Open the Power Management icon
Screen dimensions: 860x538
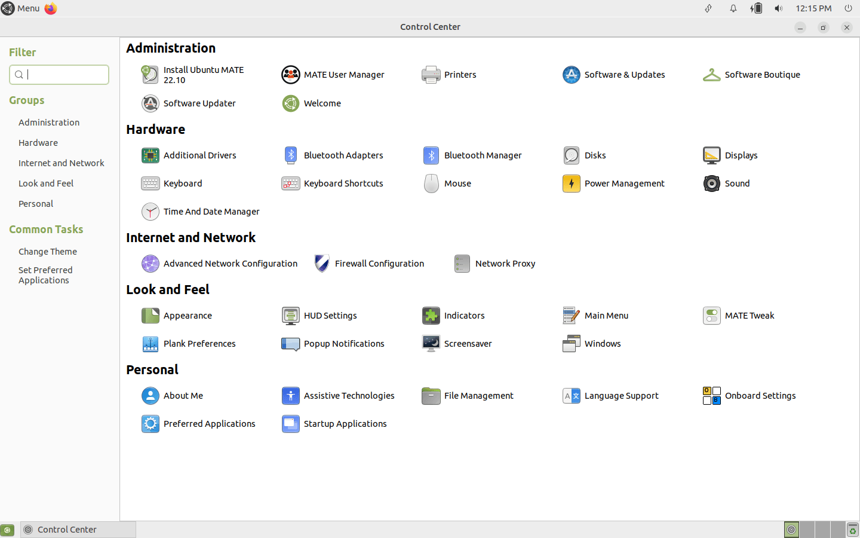tap(572, 184)
